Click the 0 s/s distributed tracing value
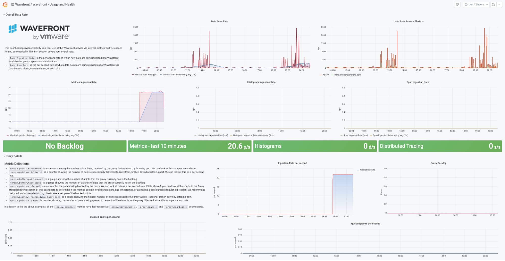Screen dimensions: 505x261 point(495,146)
